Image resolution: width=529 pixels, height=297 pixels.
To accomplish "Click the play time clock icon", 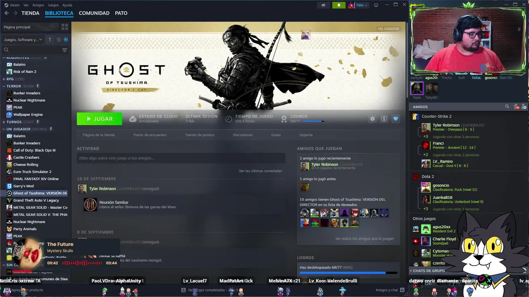I will [x=229, y=119].
